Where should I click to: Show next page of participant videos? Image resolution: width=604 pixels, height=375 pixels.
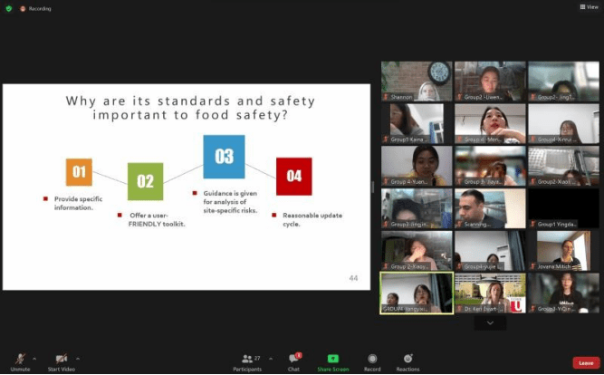pyautogui.click(x=490, y=322)
